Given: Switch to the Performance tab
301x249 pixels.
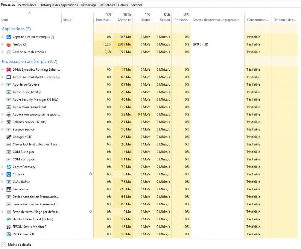Looking at the screenshot, I should [x=27, y=5].
